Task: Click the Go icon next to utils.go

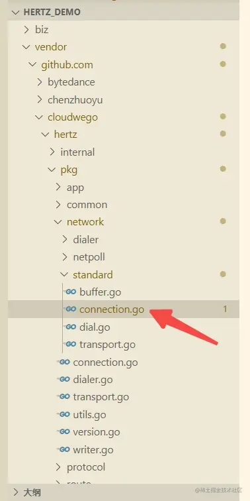Action: pos(64,414)
